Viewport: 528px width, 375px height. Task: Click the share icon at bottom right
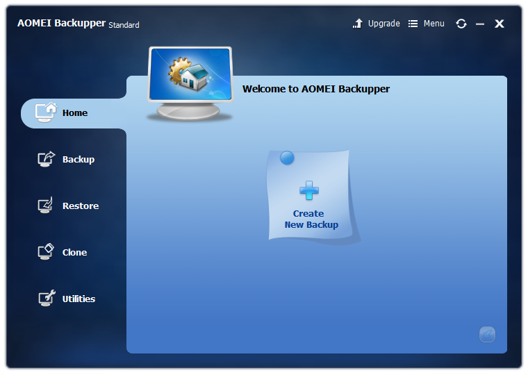487,334
